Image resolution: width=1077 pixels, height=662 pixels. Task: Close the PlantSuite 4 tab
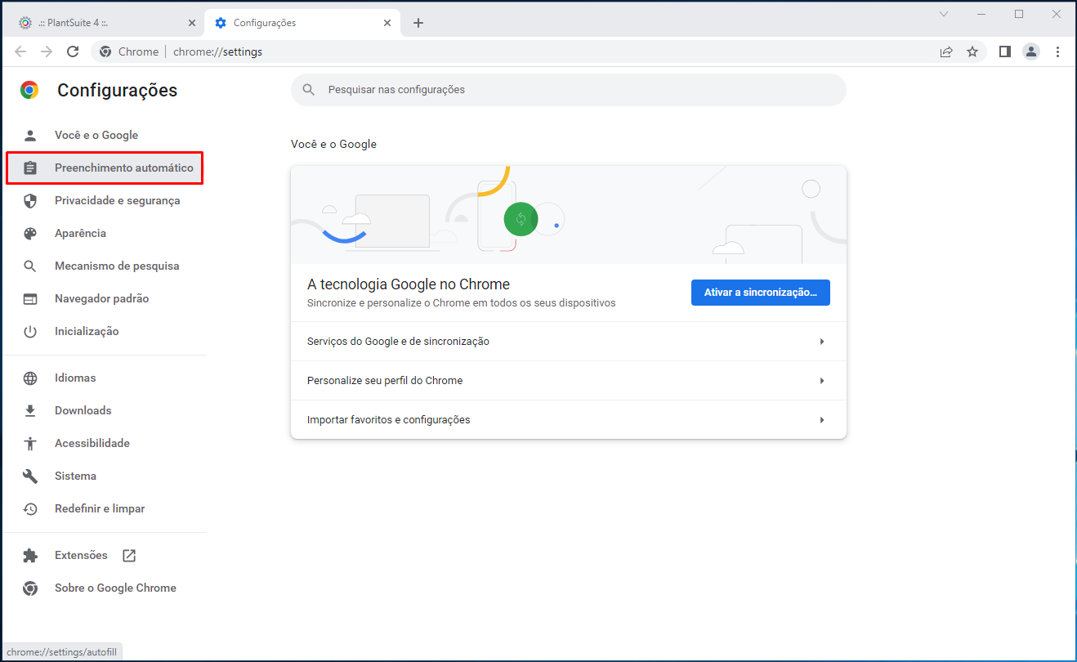(192, 23)
